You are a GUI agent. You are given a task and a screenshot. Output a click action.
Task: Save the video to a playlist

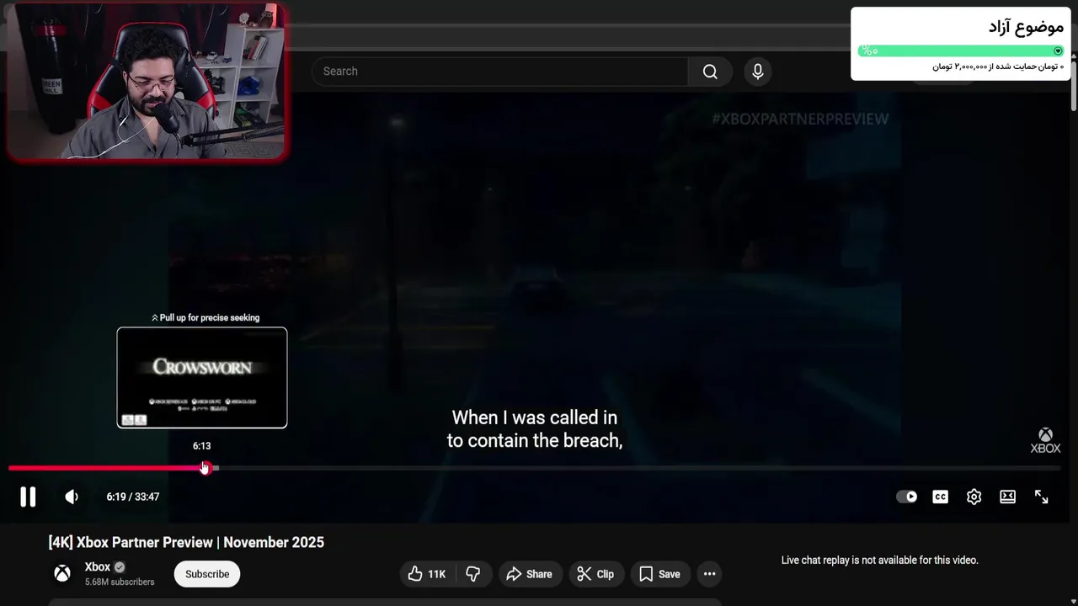tap(659, 574)
